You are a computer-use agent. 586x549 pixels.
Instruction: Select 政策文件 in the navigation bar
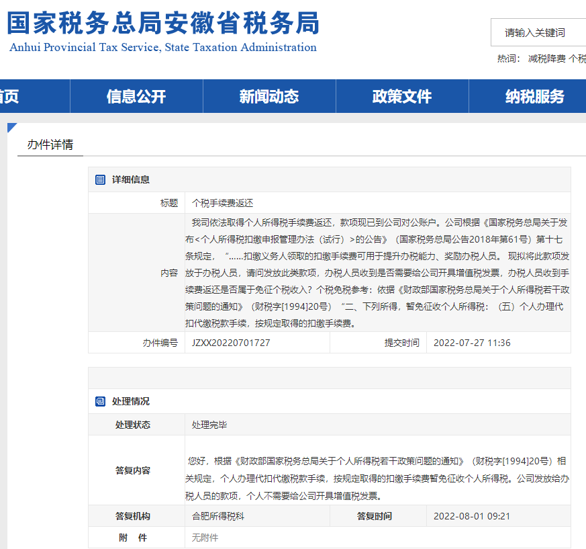402,96
